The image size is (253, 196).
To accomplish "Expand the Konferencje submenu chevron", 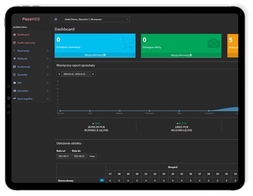I will point(48,67).
